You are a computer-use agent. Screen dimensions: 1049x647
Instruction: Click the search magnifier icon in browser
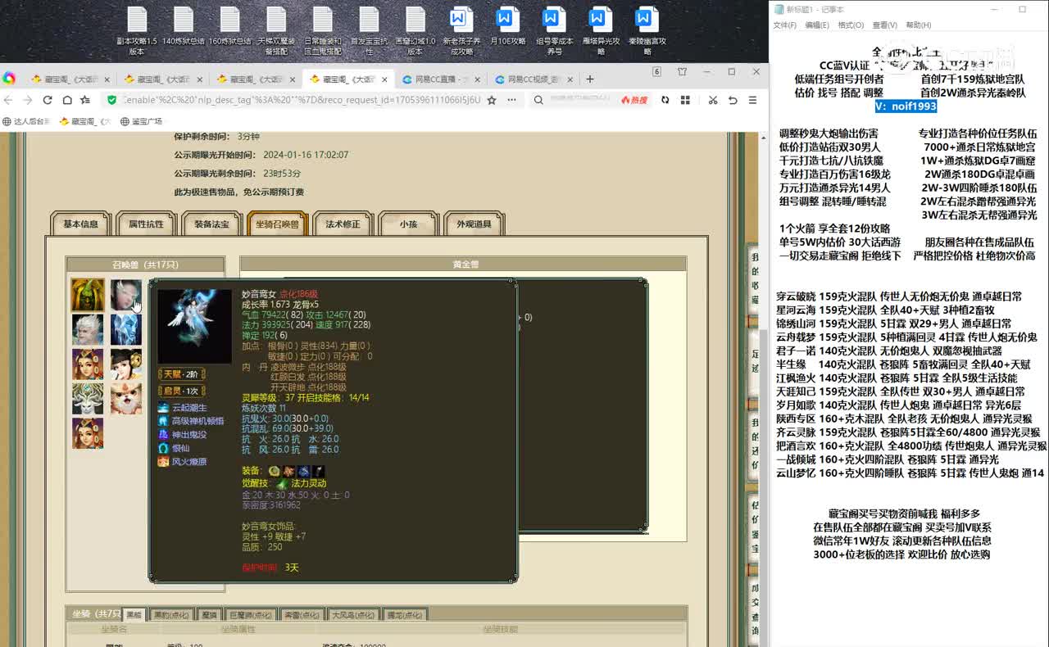pyautogui.click(x=538, y=100)
